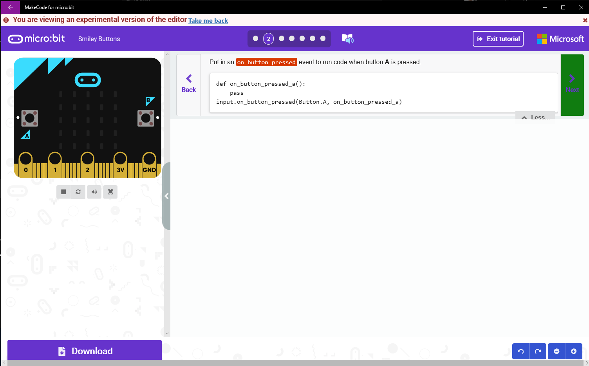
Task: Toggle the immersive reader icon
Action: pos(348,38)
